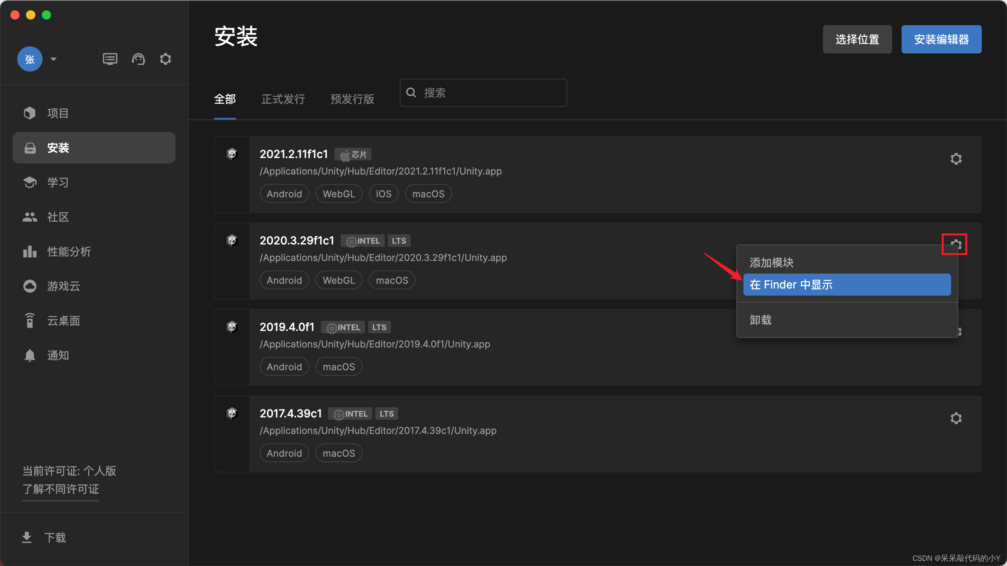Click the 2019.4.0f1 version title
This screenshot has width=1007, height=566.
[x=287, y=327]
